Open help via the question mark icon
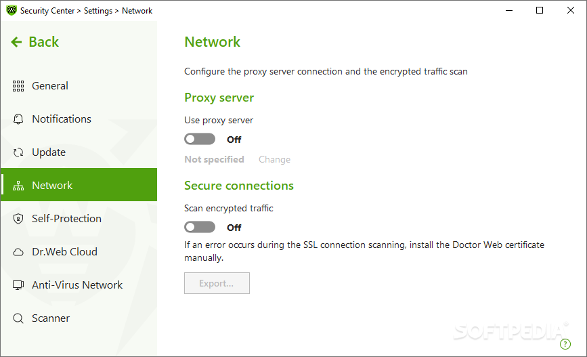The image size is (587, 357). (565, 344)
